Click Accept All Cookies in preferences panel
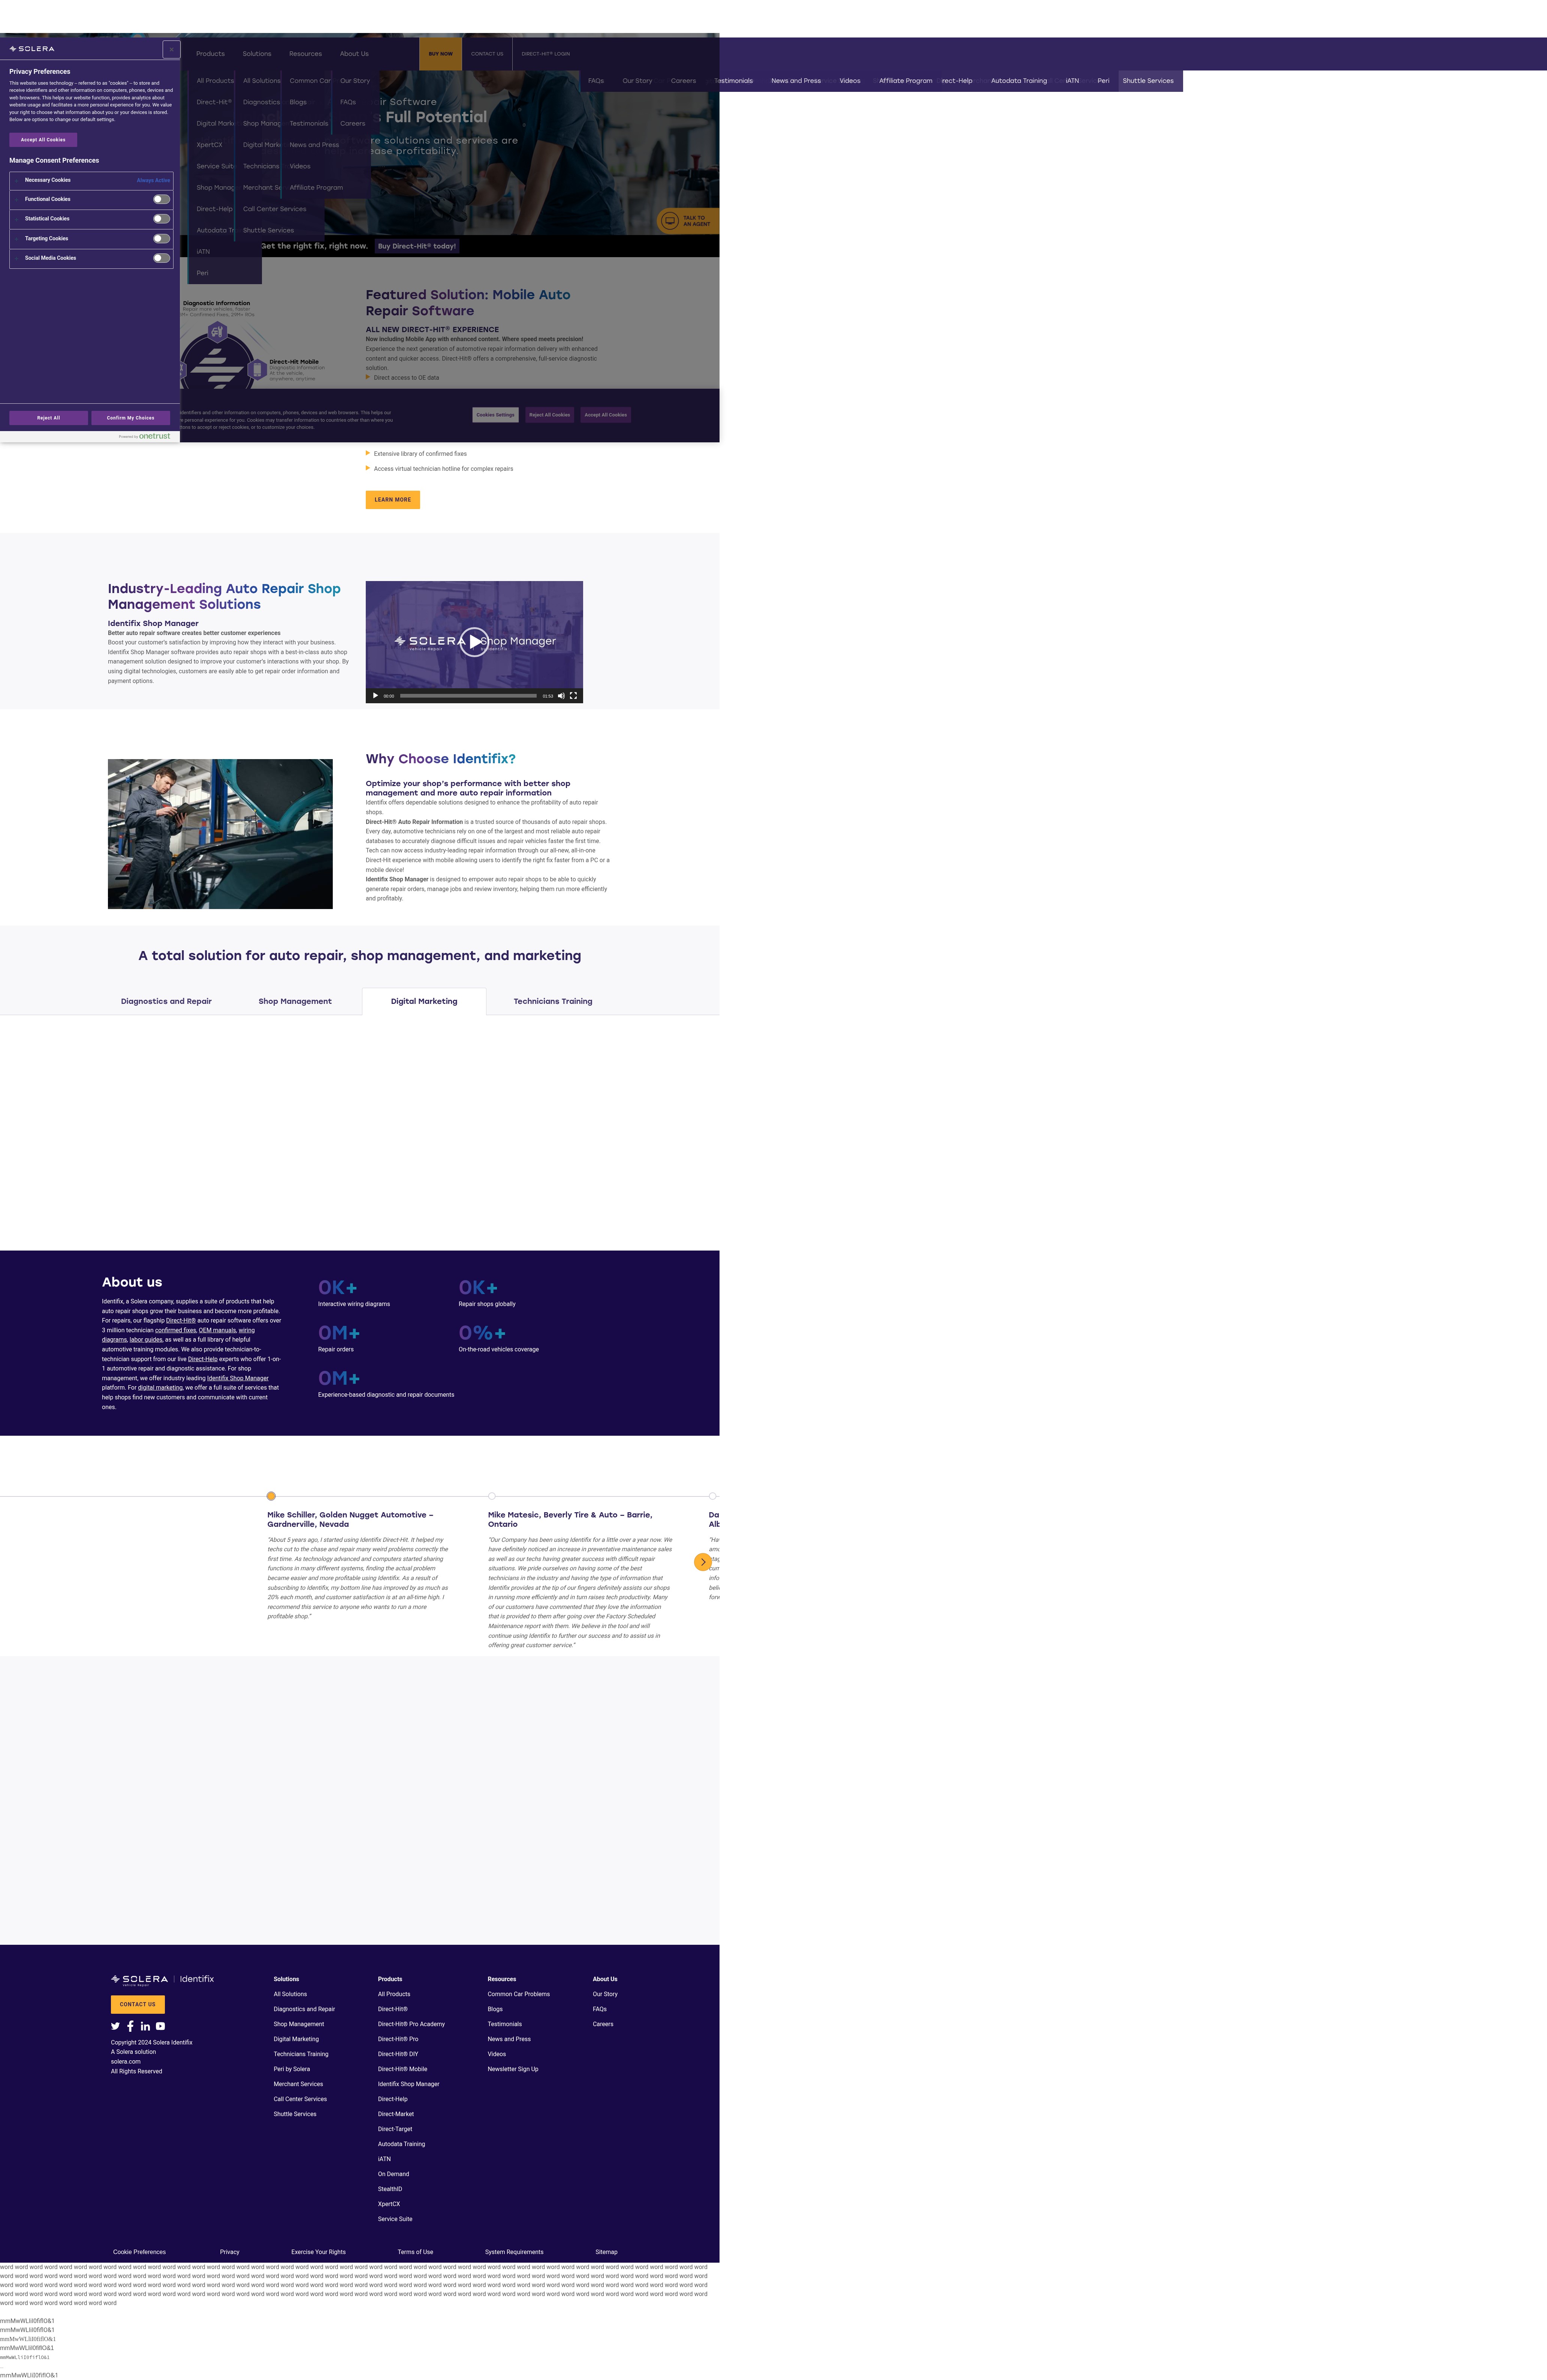 tap(43, 140)
